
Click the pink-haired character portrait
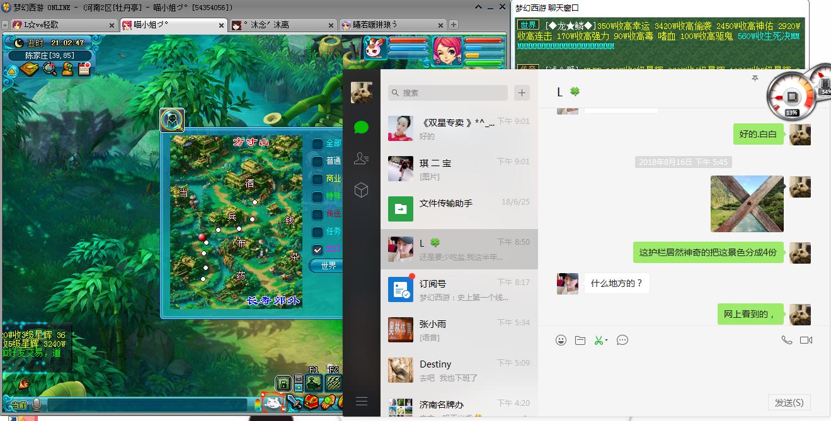tap(448, 50)
